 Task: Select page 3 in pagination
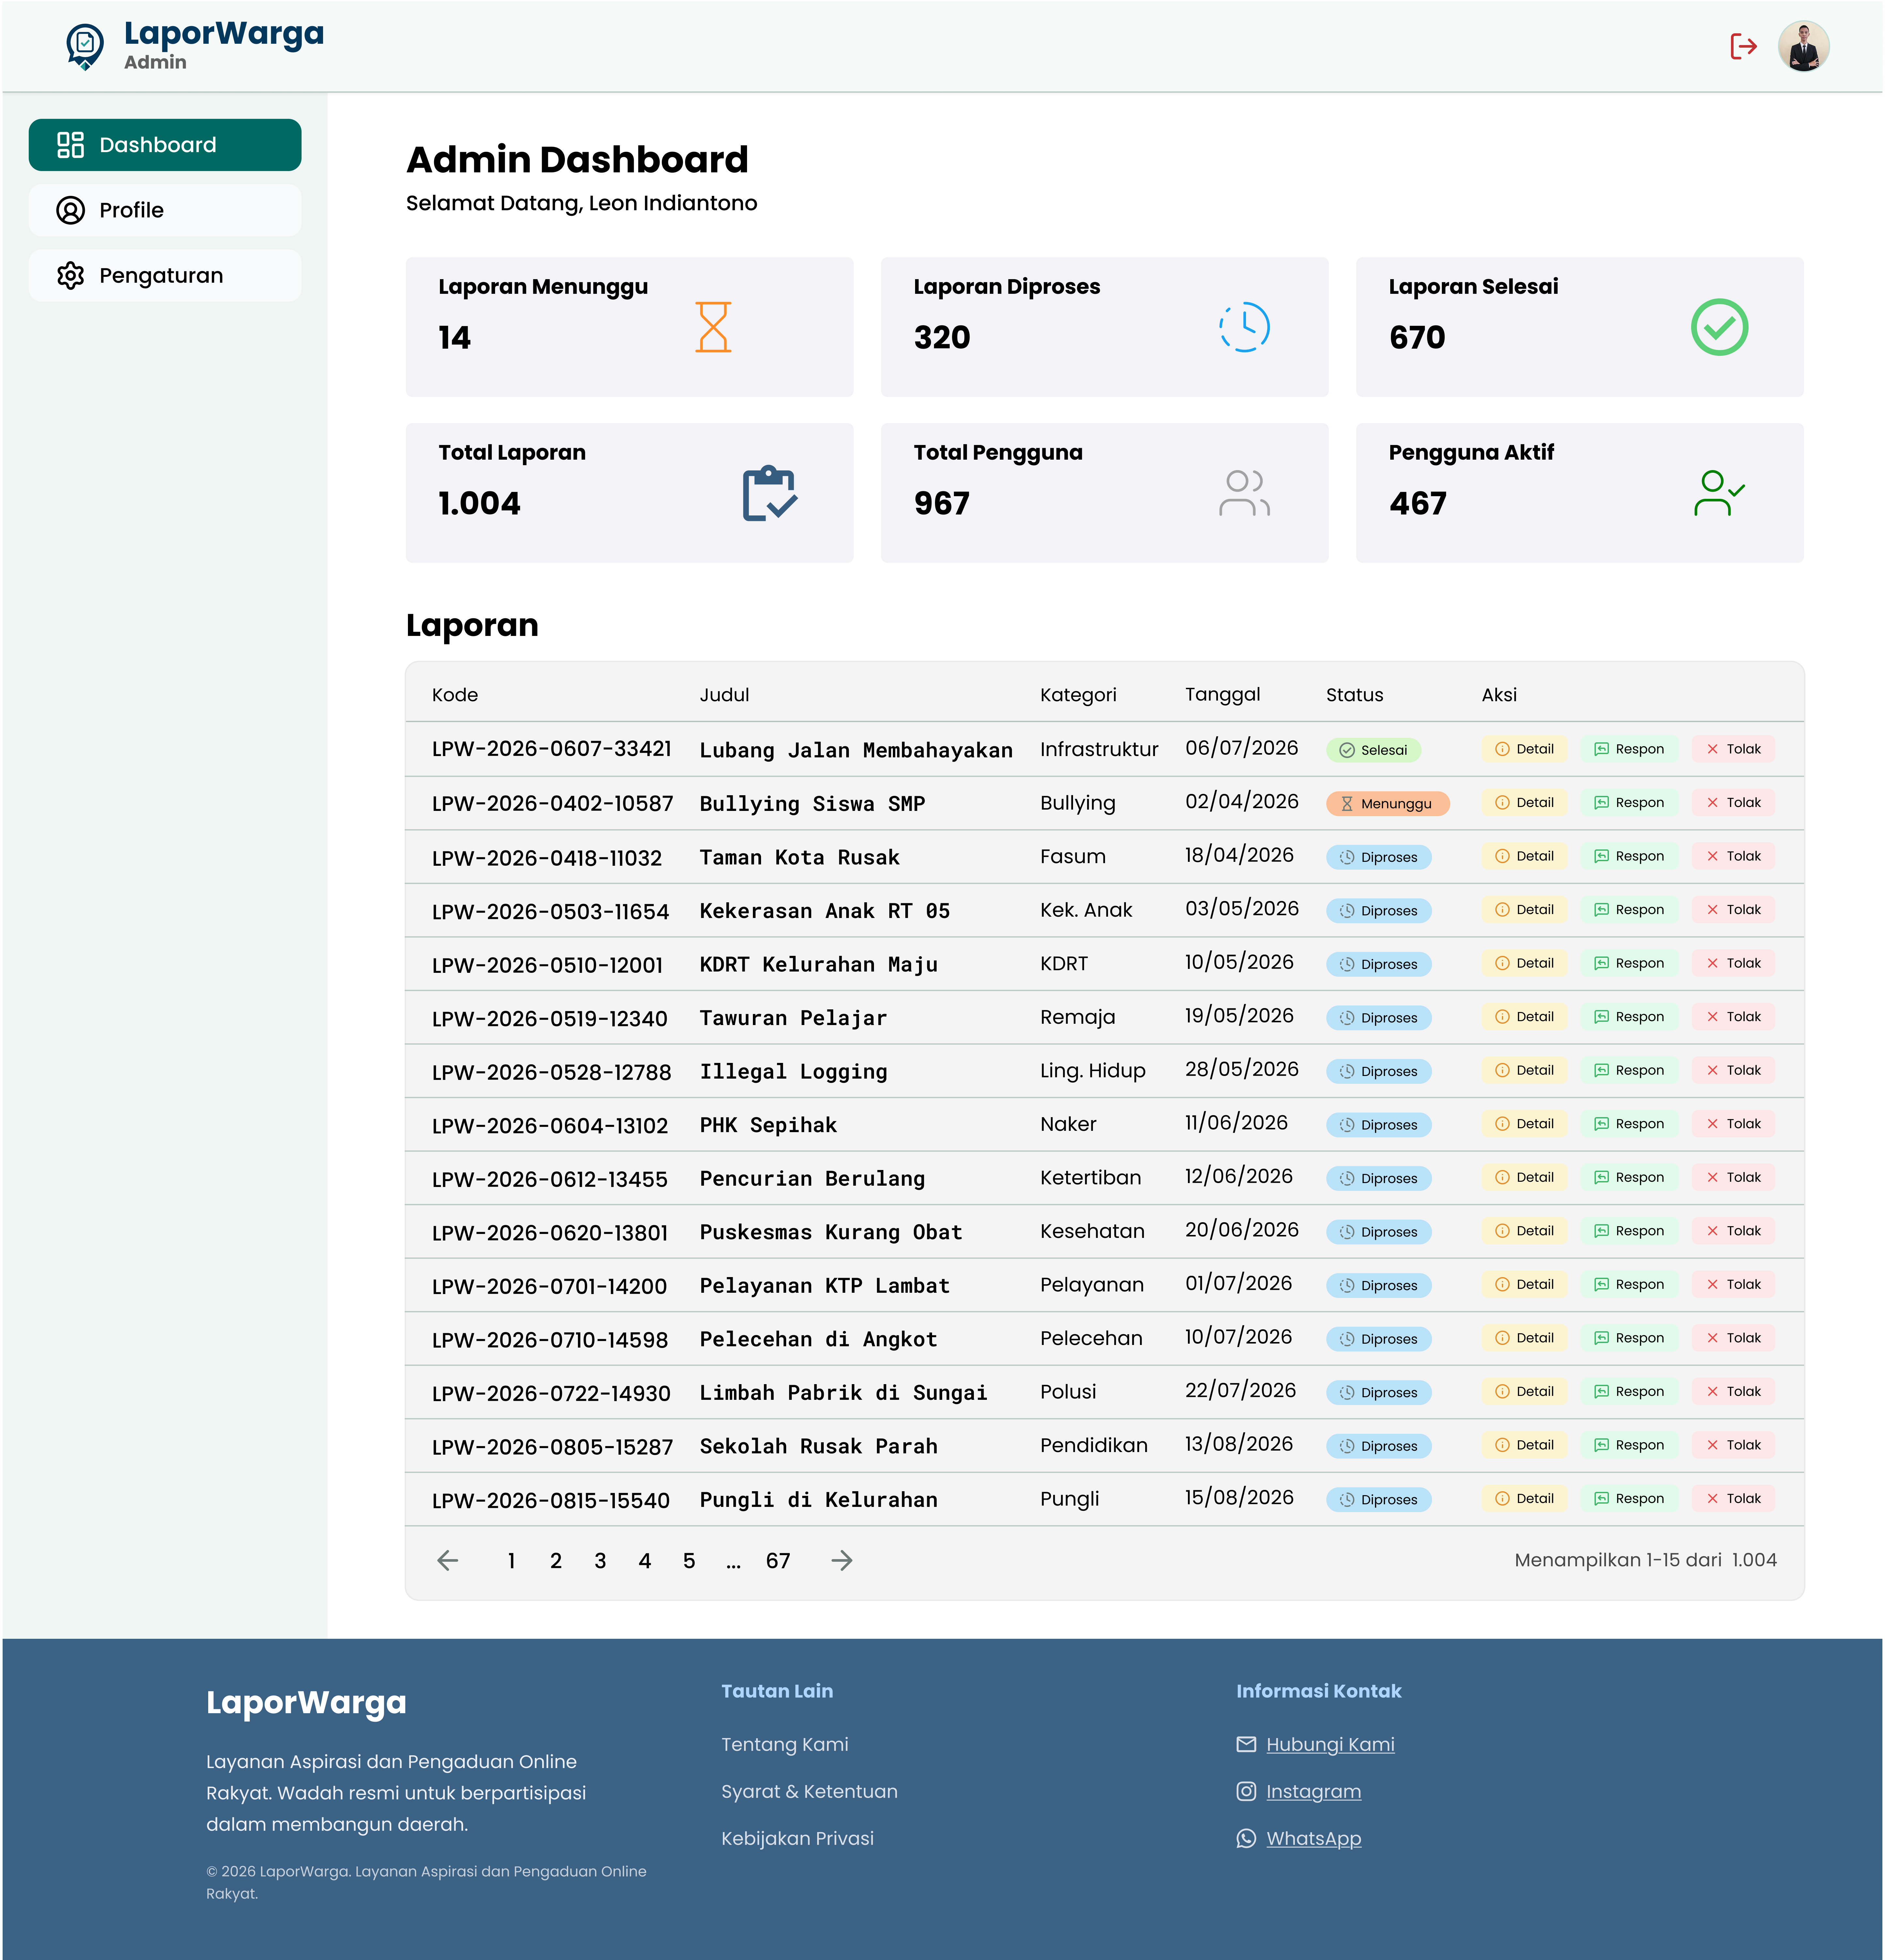click(x=600, y=1561)
